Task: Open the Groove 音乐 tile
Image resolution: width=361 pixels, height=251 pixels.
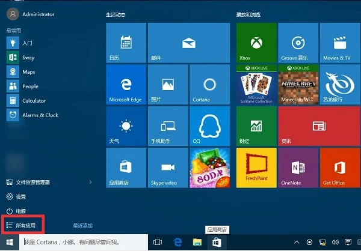Action: coord(298,43)
